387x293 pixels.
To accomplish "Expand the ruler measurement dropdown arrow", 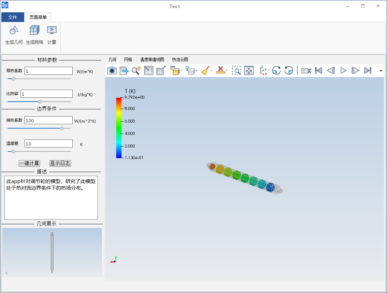I will (x=226, y=71).
